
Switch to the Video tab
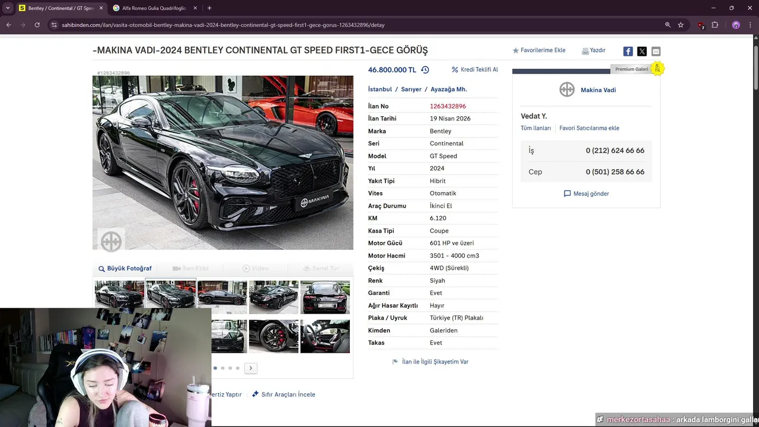(256, 269)
